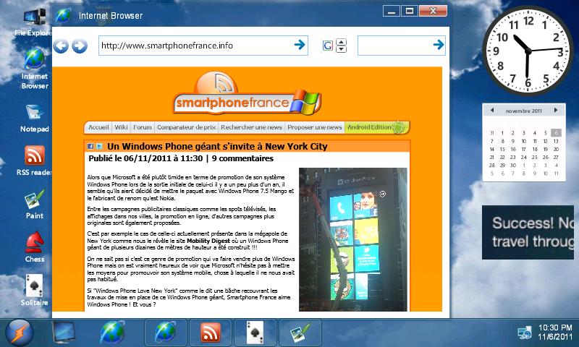Open Chess desktop icon
Image resolution: width=579 pixels, height=347 pixels.
pos(34,247)
